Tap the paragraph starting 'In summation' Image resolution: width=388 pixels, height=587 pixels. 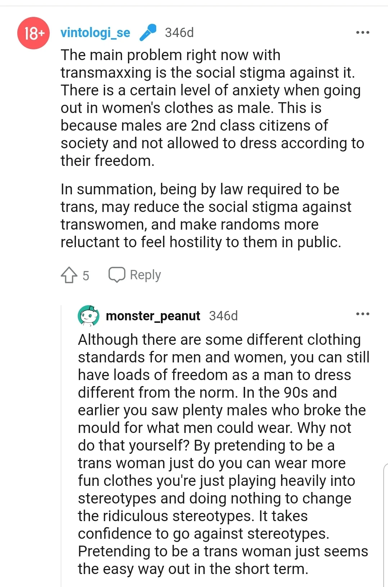(206, 216)
